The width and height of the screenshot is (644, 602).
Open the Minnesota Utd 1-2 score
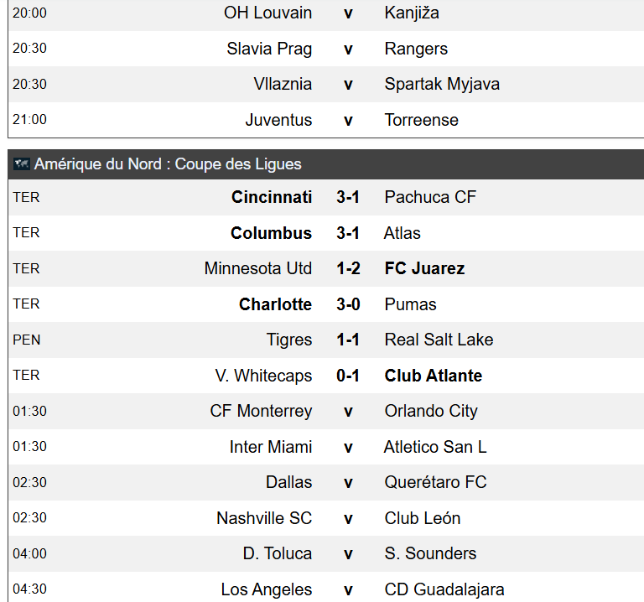[x=348, y=268]
